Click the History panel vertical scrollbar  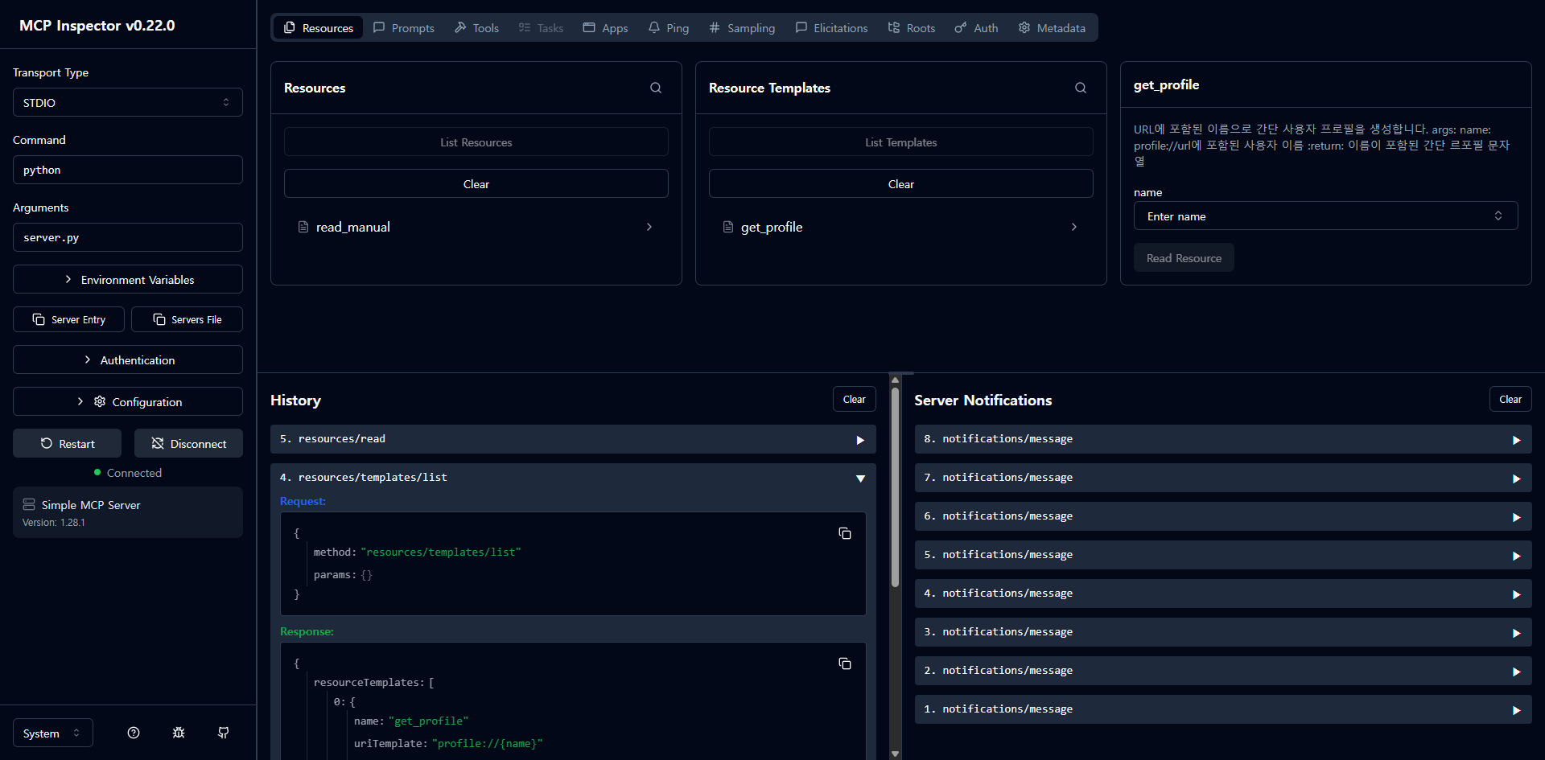(x=895, y=487)
